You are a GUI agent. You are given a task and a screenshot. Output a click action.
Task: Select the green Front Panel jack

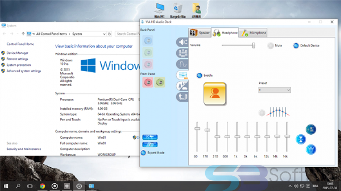[x=160, y=82]
